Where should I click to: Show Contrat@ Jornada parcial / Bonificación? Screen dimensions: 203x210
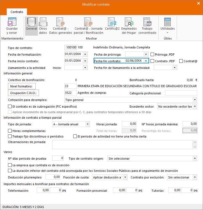click(88, 26)
